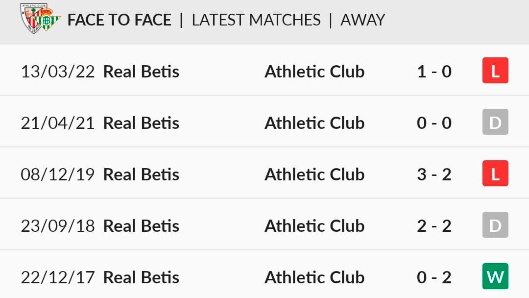
Task: Click the red L badge for 08/12/19
Action: [x=495, y=174]
